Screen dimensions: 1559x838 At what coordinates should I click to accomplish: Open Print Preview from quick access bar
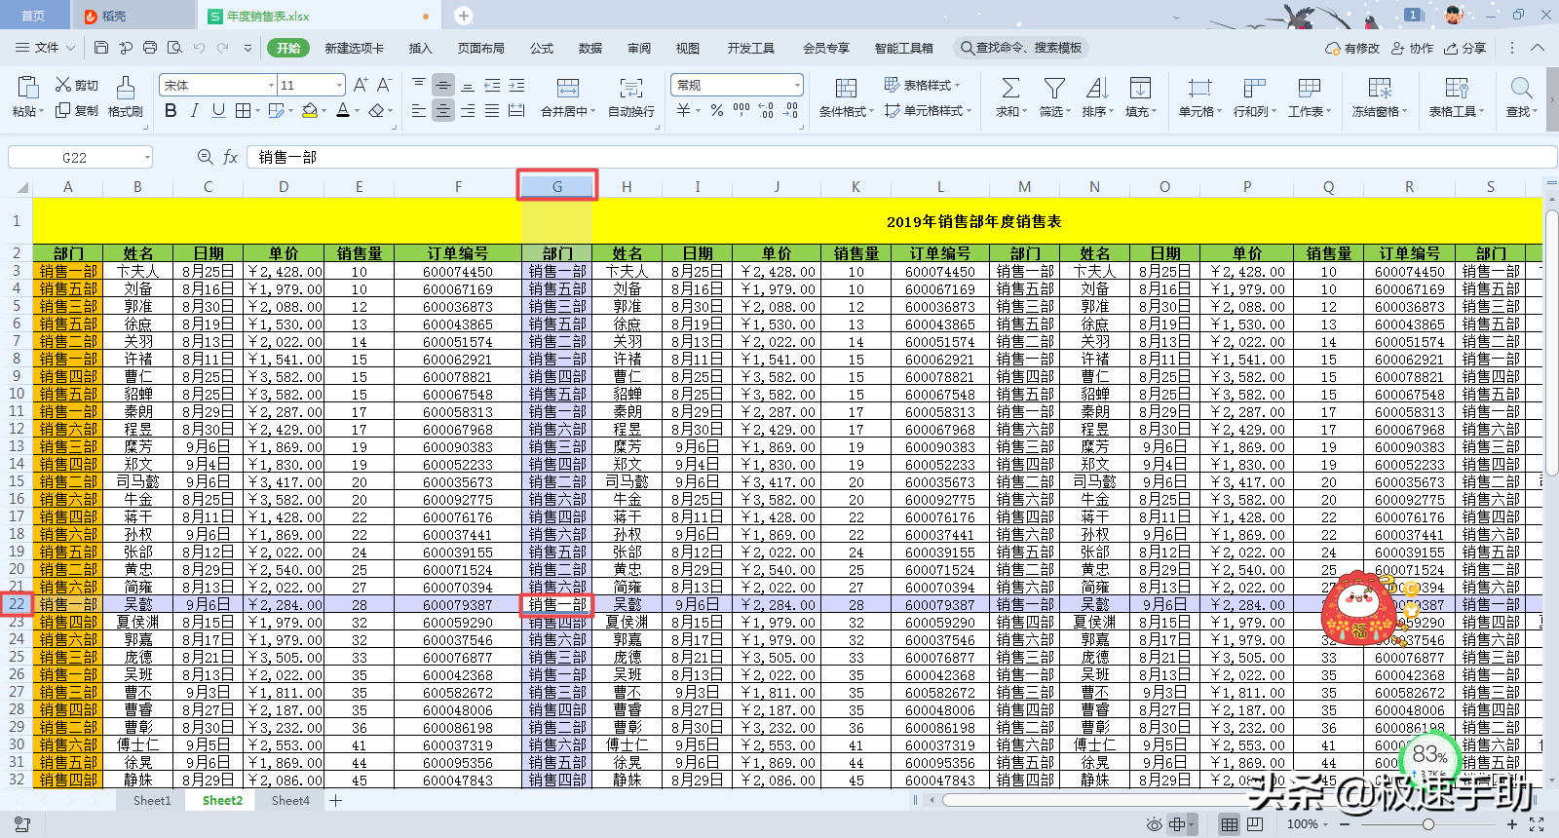[x=174, y=48]
